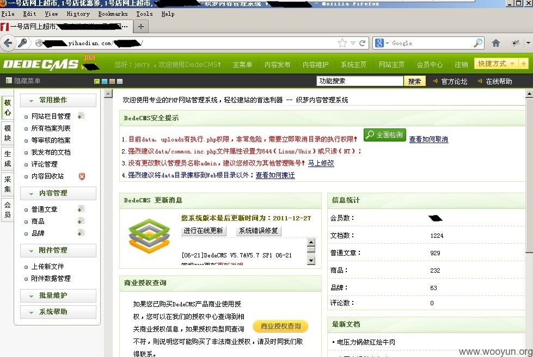Click the 全面检测 green button
This screenshot has height=357, width=533.
click(x=384, y=135)
